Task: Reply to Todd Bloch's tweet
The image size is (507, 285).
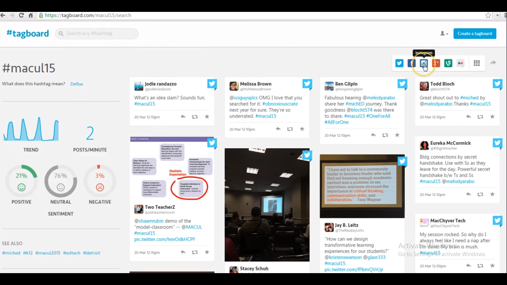Action: pyautogui.click(x=468, y=117)
